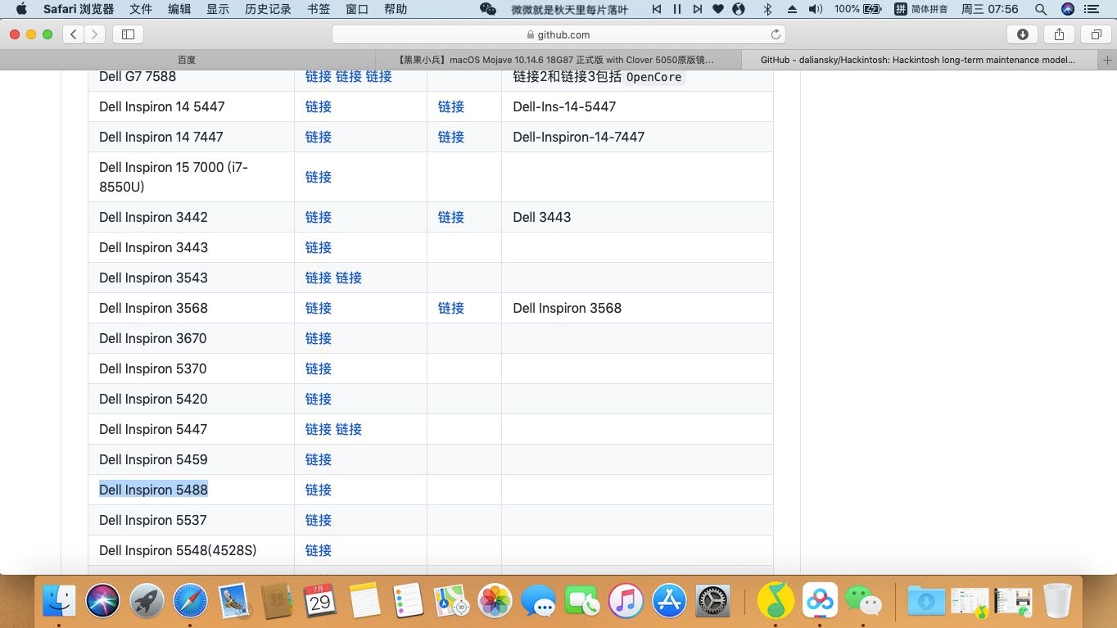Show the Safari sidebar
This screenshot has width=1117, height=628.
point(128,34)
